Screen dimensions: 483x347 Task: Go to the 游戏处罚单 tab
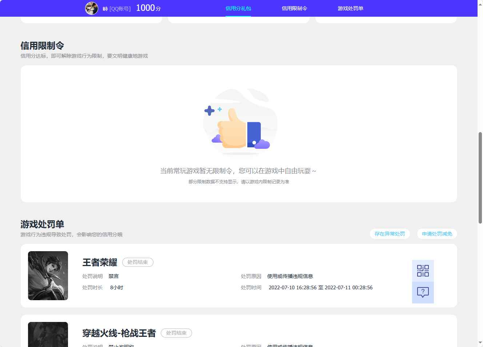350,8
